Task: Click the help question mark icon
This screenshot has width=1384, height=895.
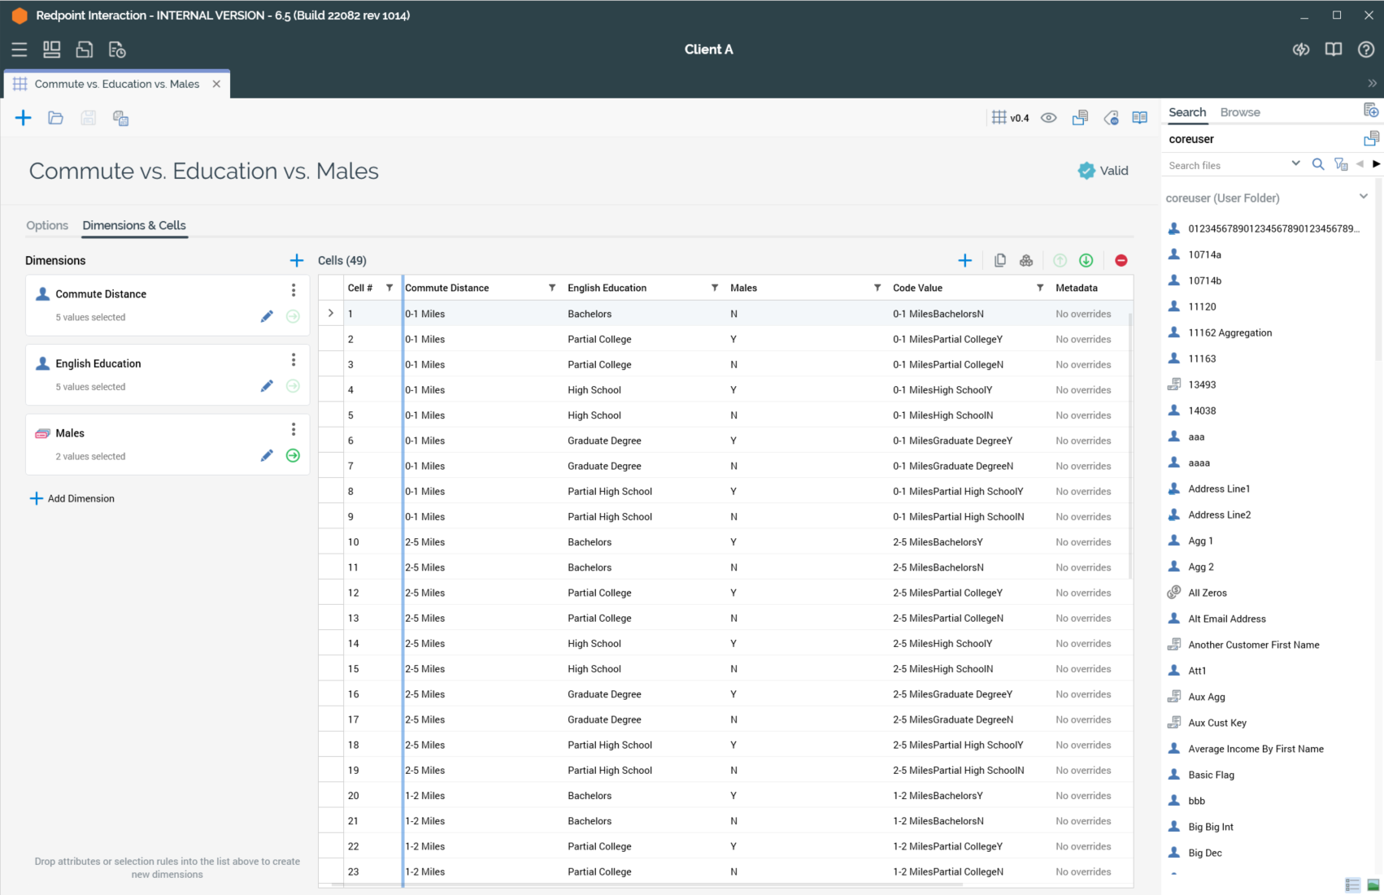Action: pyautogui.click(x=1365, y=50)
